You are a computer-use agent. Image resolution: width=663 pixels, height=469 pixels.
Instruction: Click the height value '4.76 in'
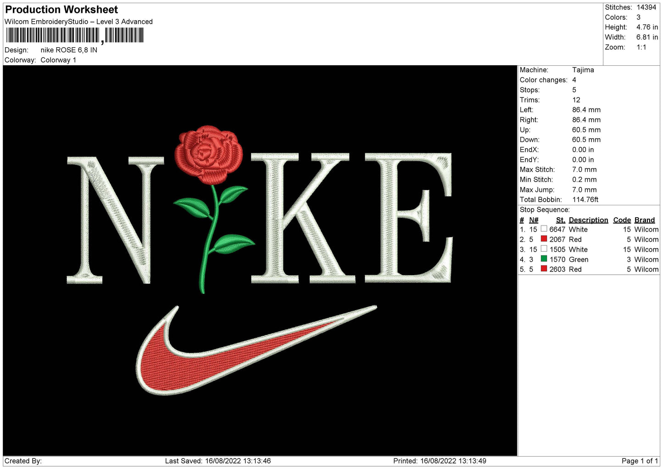647,27
